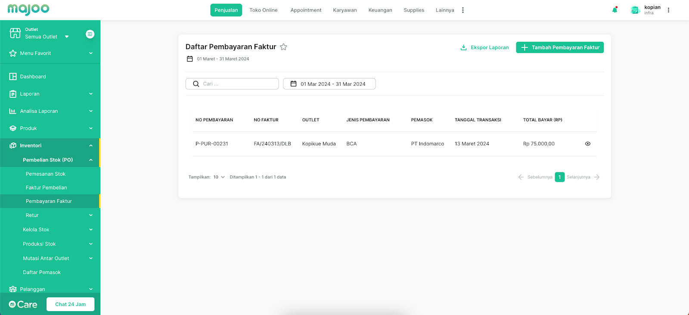Click the Tambah Pembayaran Faktur button
This screenshot has width=689, height=315.
coord(560,47)
